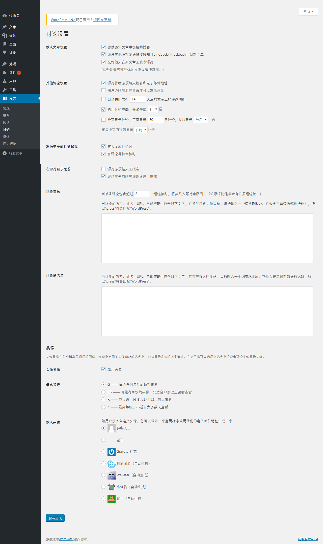Viewport: 323px width, 544px height.
Task: Select the R 成人级 rating radio
Action: pyautogui.click(x=103, y=399)
